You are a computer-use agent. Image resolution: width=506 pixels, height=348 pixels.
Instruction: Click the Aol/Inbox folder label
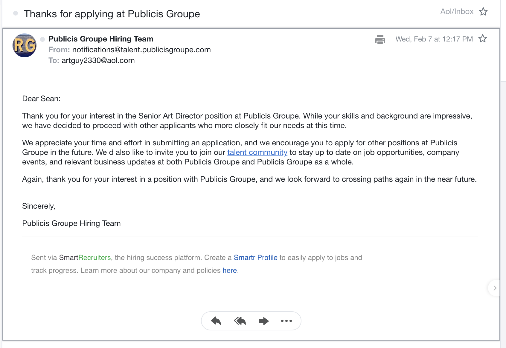tap(457, 11)
